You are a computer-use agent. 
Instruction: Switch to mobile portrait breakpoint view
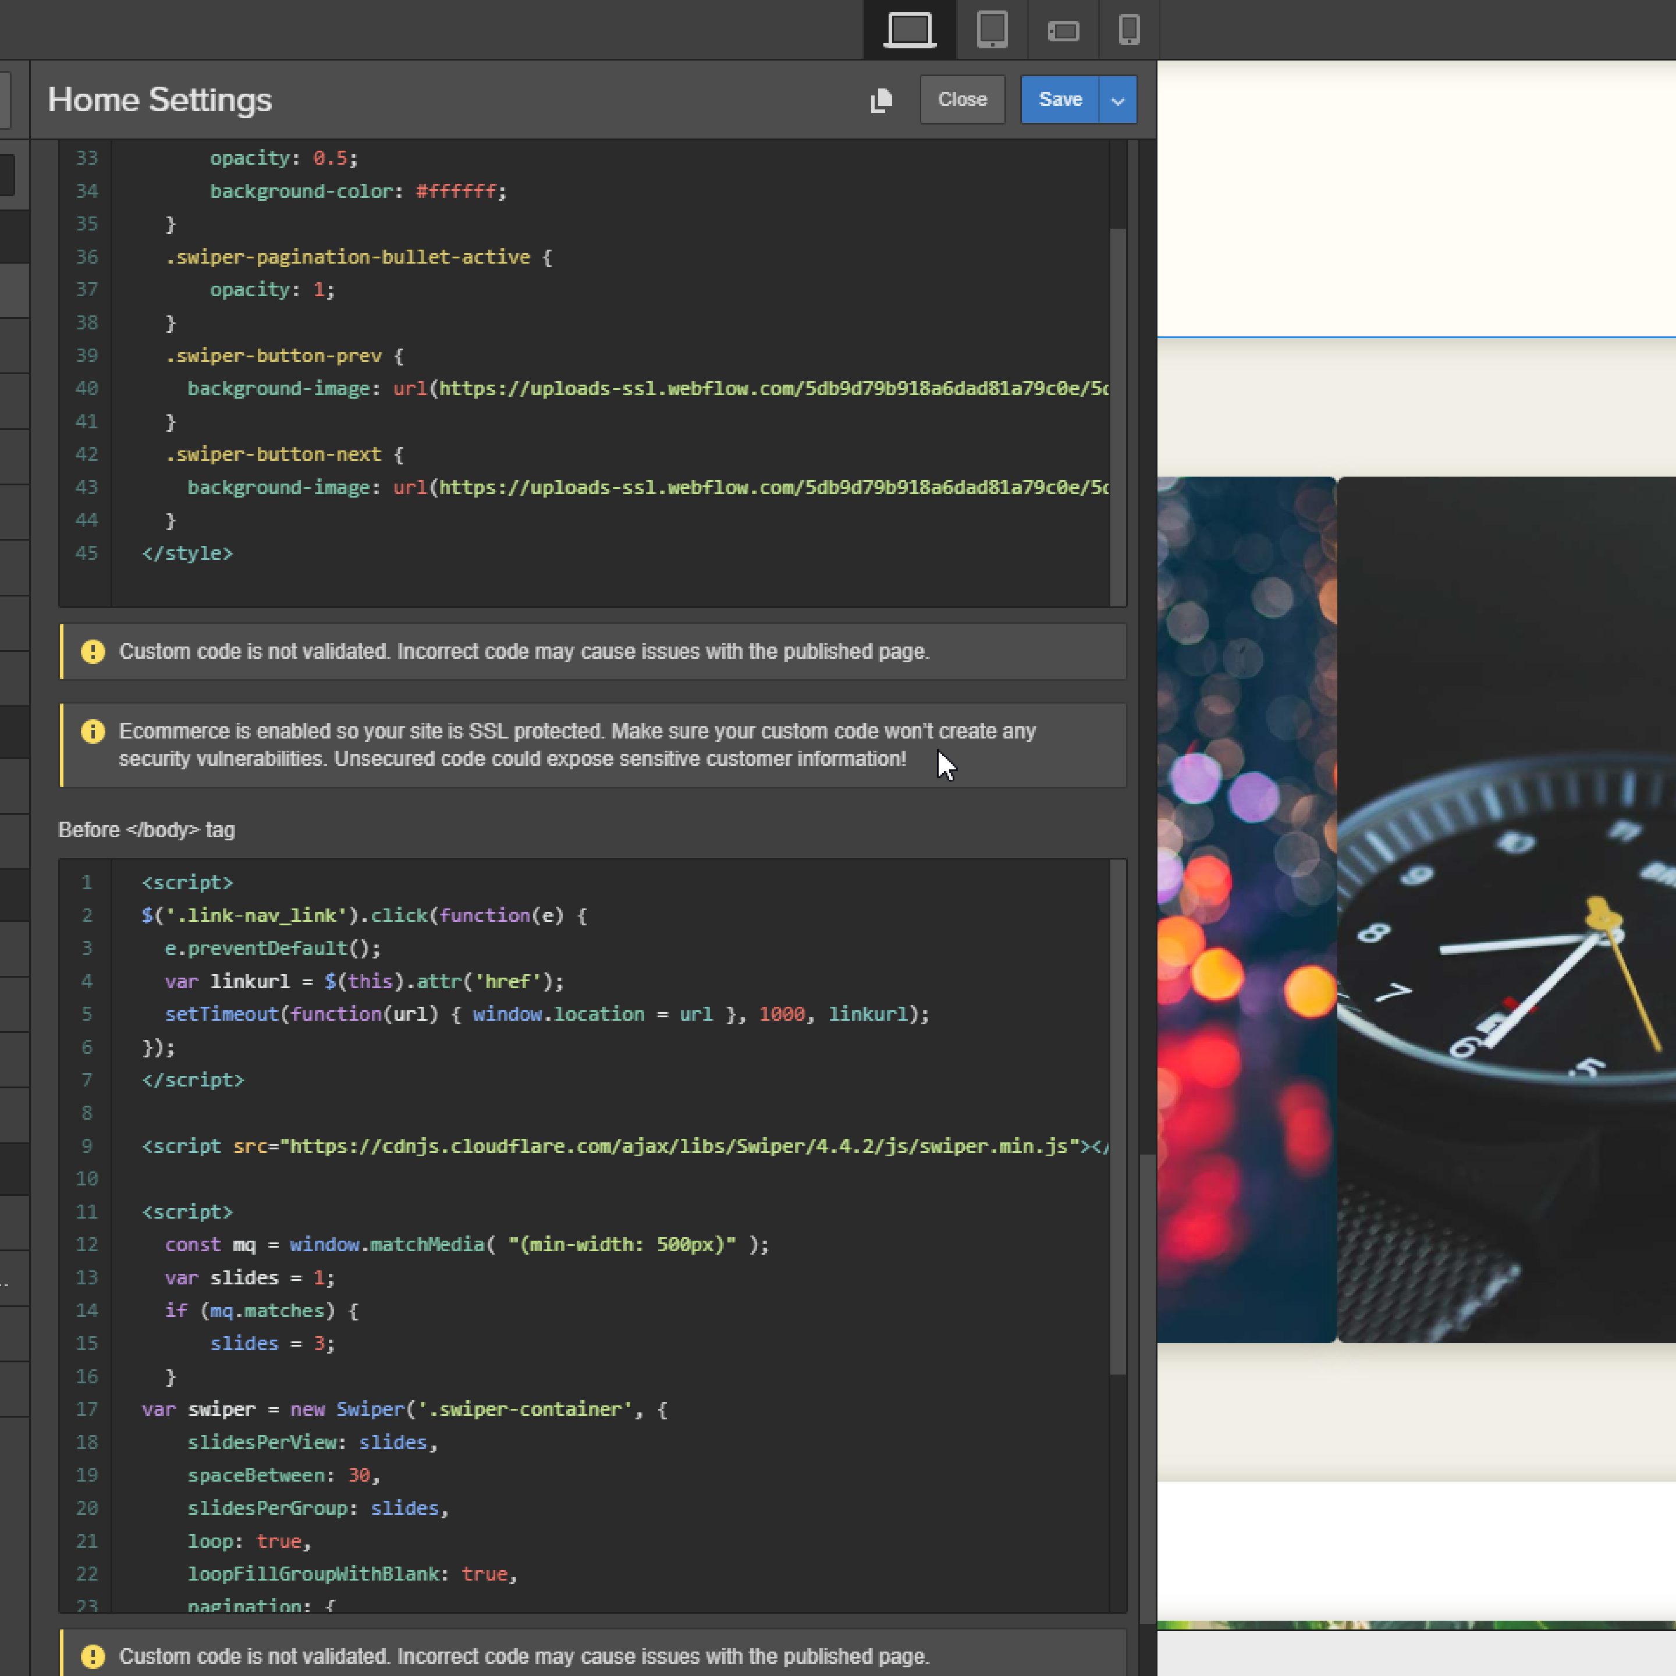[x=1128, y=30]
